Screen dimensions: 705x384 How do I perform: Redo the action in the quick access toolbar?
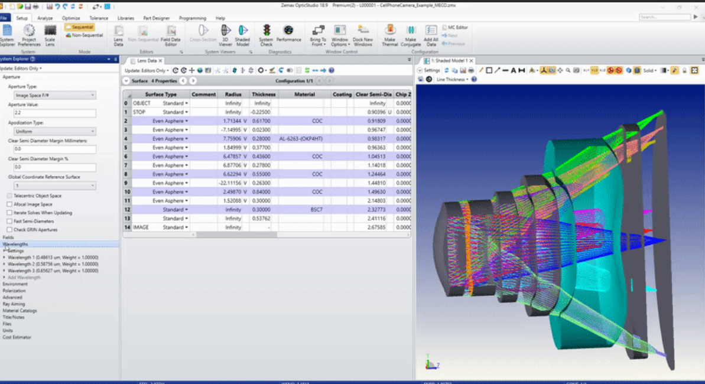(x=65, y=6)
